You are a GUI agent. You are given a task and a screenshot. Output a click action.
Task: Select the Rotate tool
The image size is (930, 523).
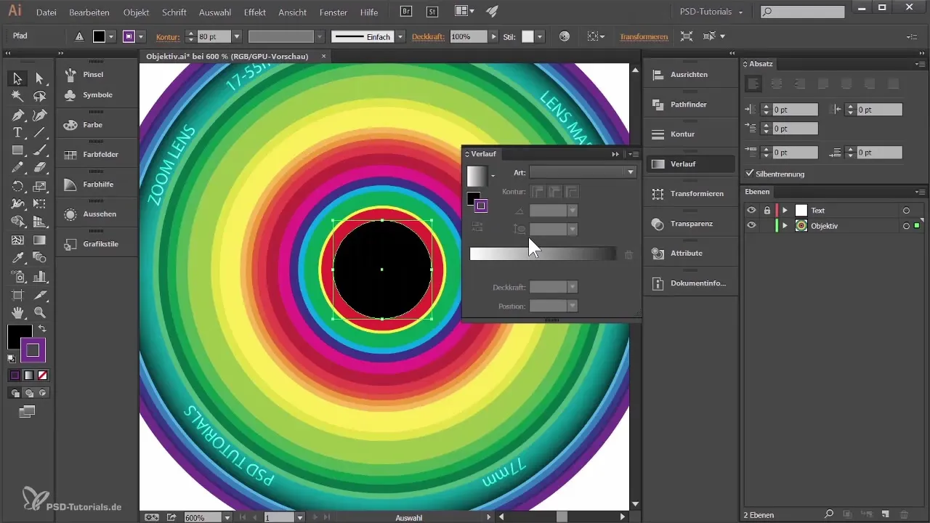17,187
